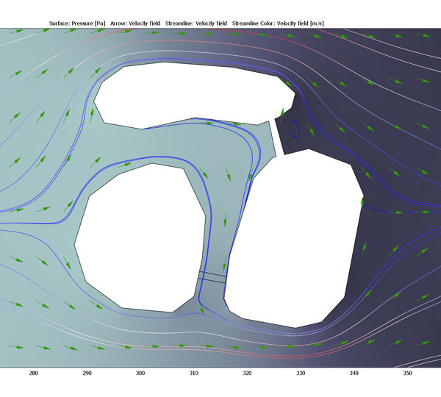Click the plot title 'Surface: Pressure [Pa]'
Viewport: 441px width, 397px height.
pos(77,24)
